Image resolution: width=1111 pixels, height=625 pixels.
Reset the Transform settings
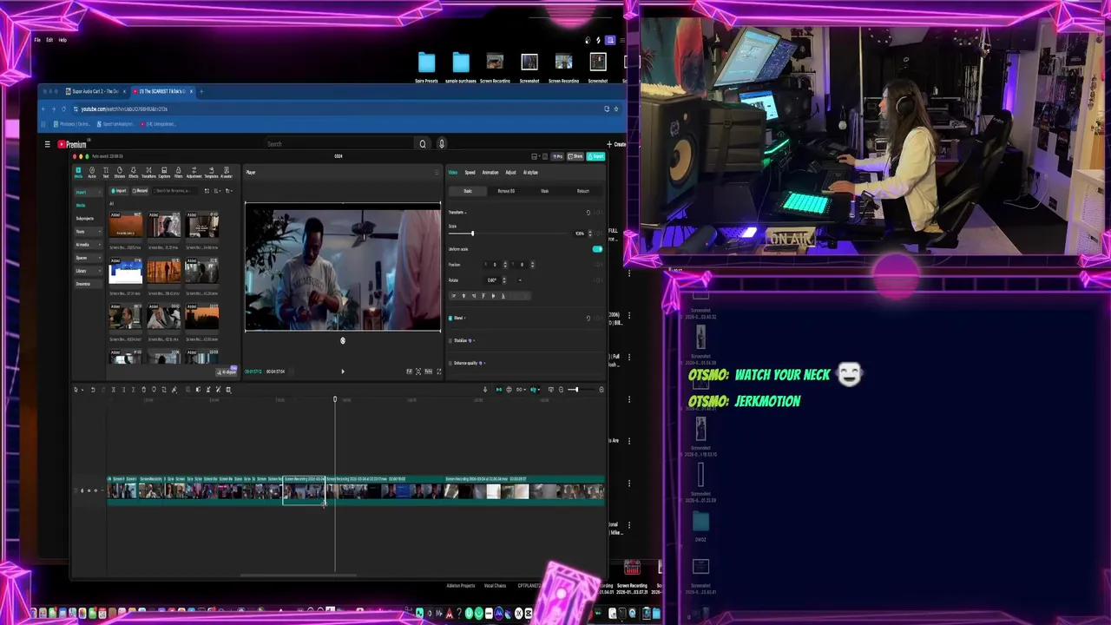point(588,213)
